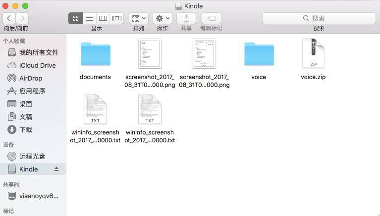Select the first wininfo_screenshot TXT file

click(95, 109)
